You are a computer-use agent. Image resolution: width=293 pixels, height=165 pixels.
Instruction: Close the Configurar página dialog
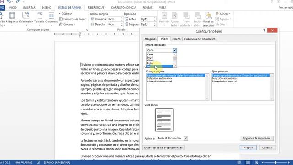pos(272,30)
